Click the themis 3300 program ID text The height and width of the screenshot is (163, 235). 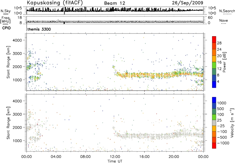point(39,29)
